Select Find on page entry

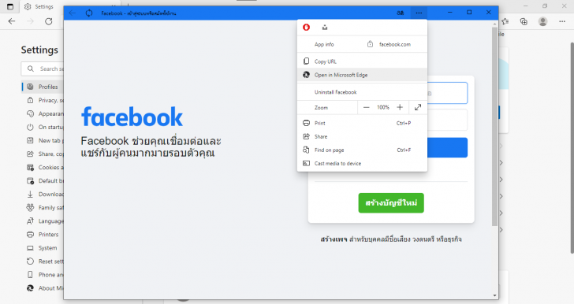point(362,150)
